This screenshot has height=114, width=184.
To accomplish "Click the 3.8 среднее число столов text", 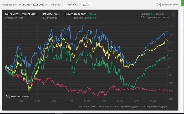I will (155, 17).
